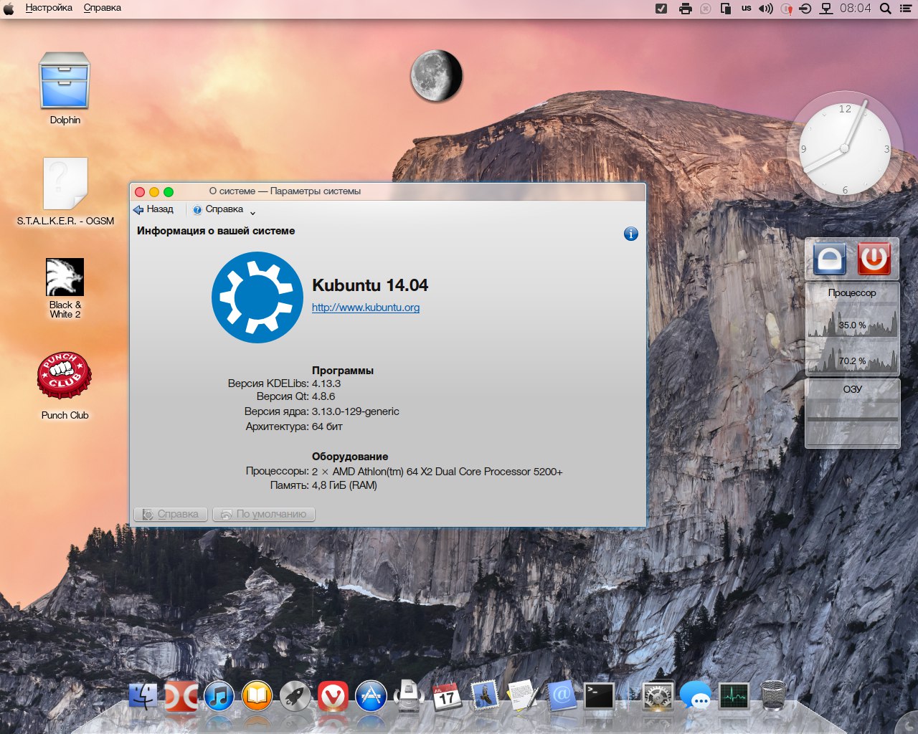Switch the 'us' keyboard layout indicator
Screen dimensions: 918x734
pyautogui.click(x=747, y=9)
